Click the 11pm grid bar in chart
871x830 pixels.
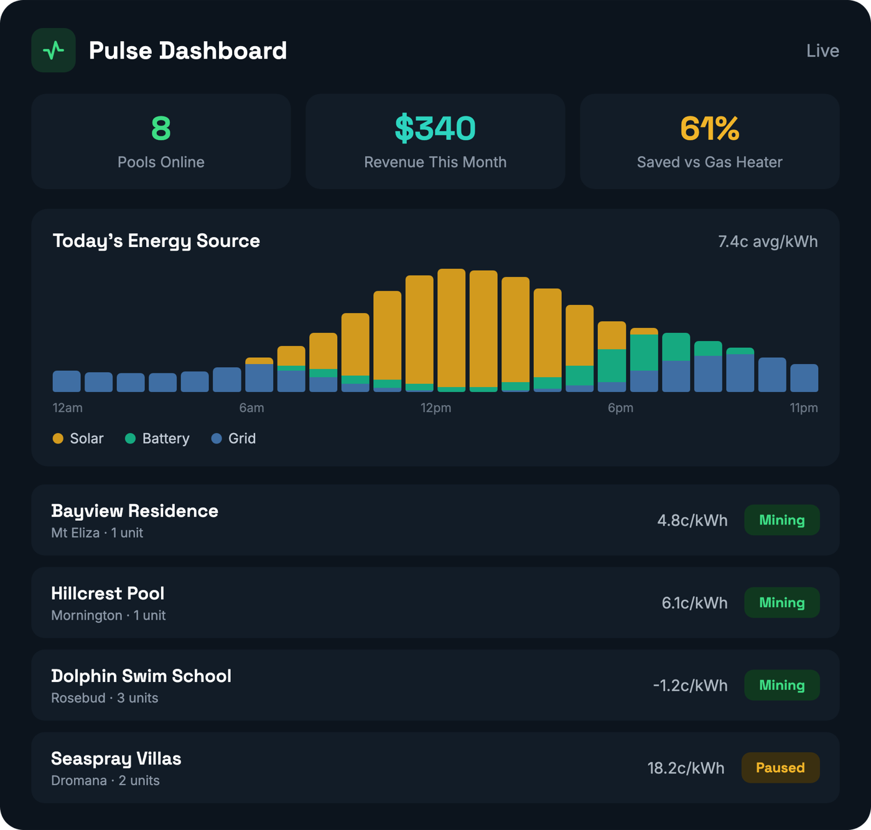tap(804, 378)
